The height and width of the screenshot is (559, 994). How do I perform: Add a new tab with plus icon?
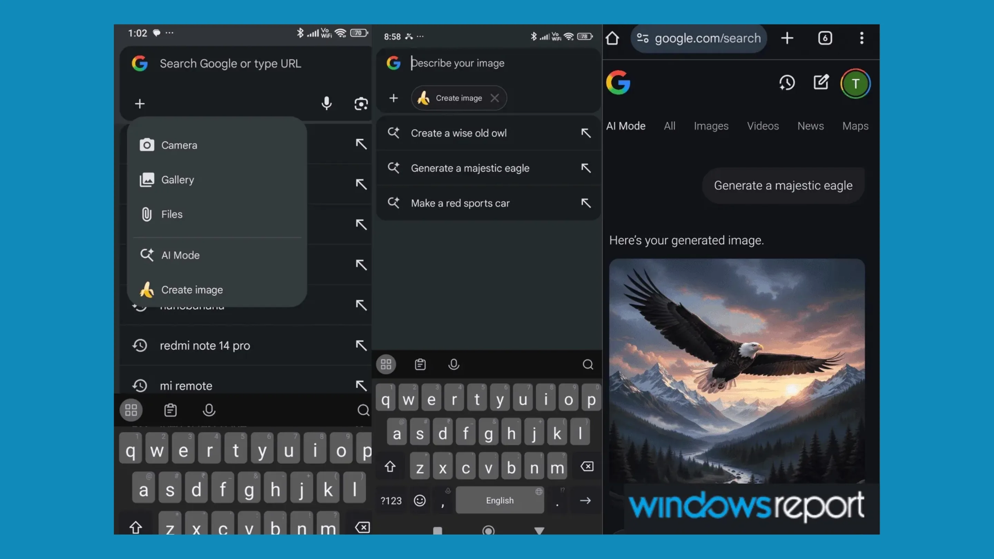787,38
